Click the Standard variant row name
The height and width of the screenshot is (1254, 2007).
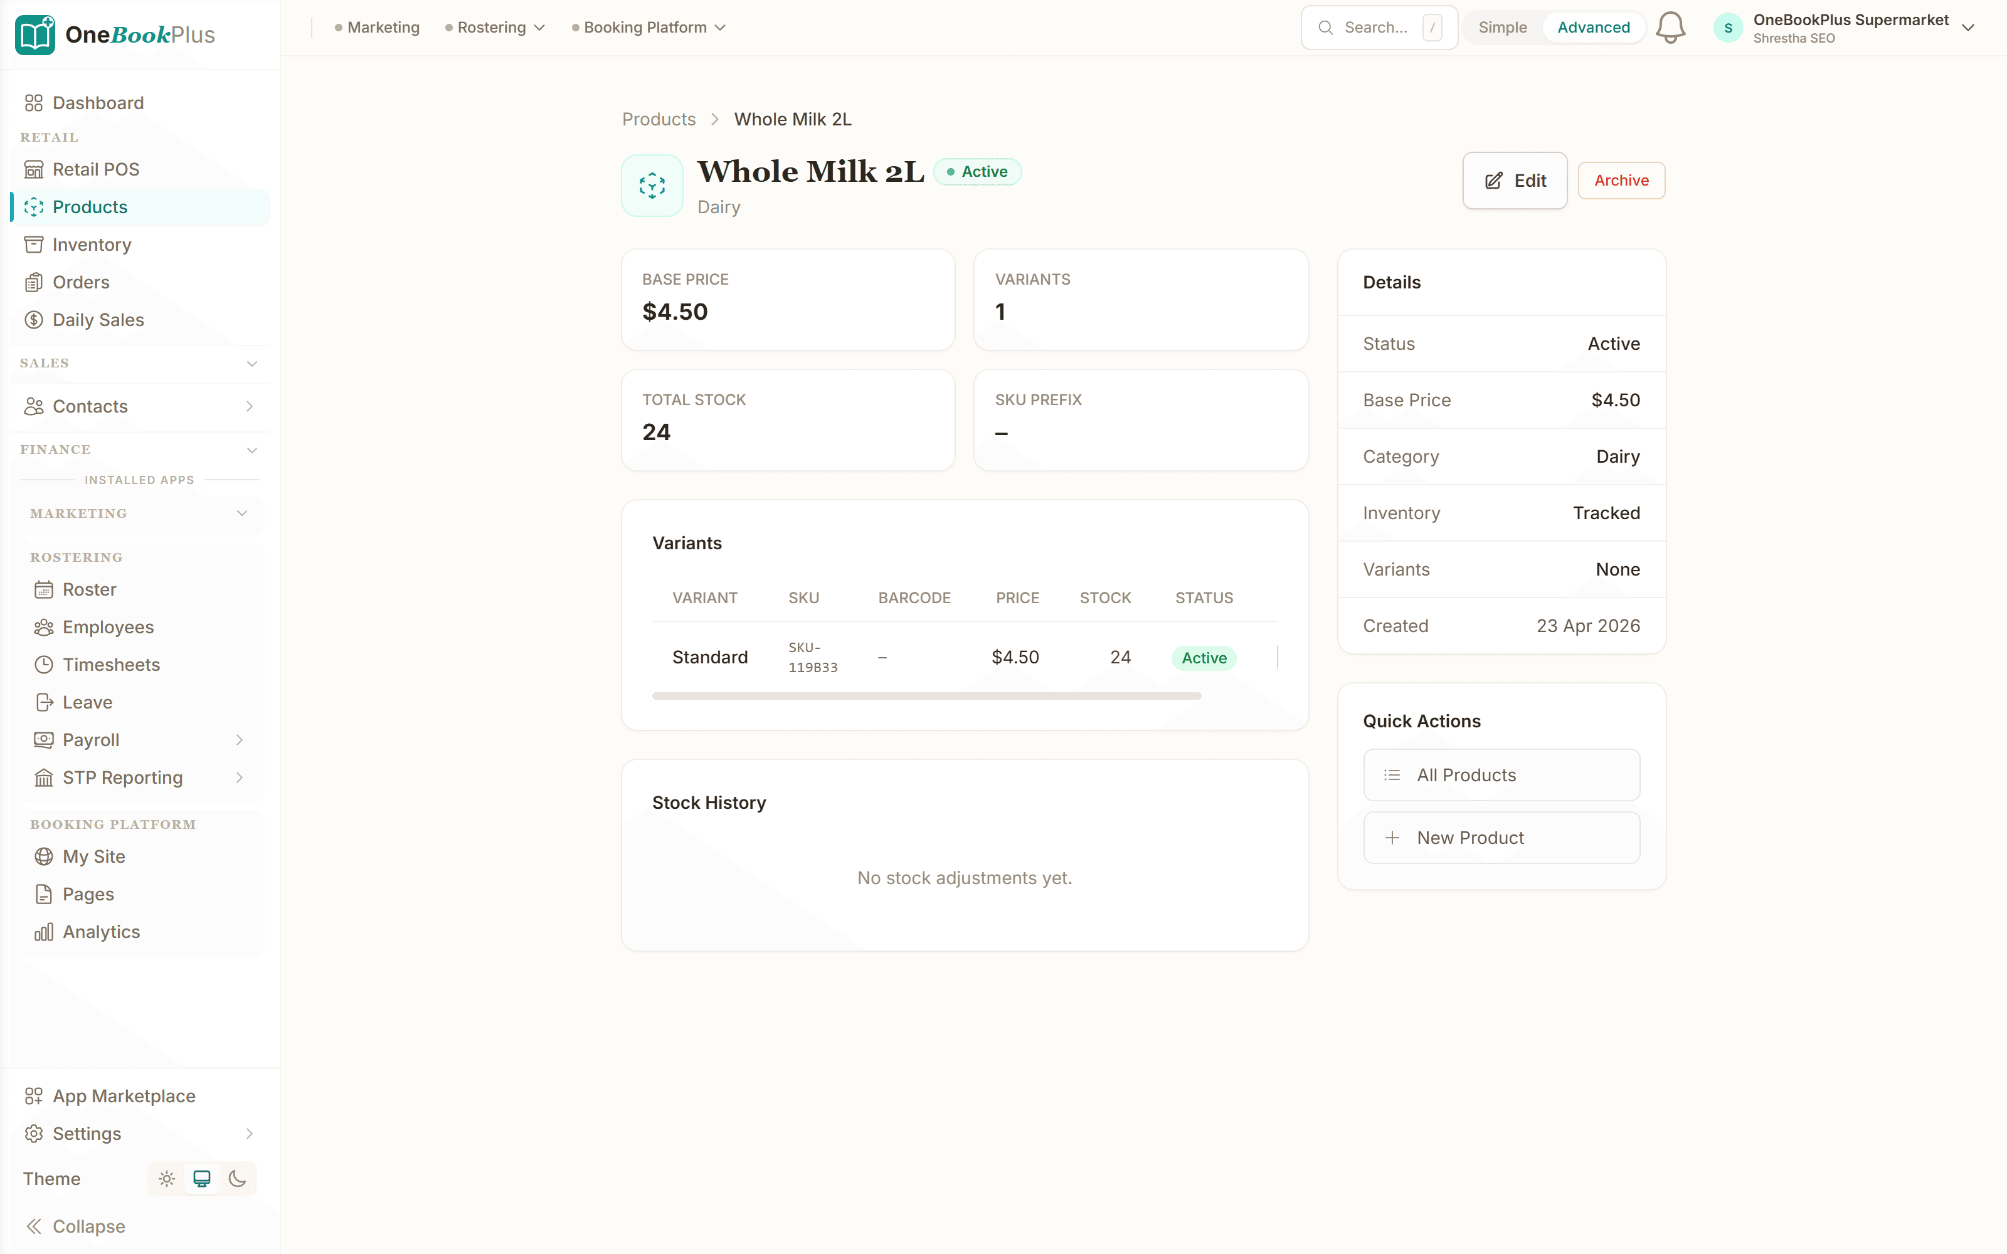(x=710, y=657)
